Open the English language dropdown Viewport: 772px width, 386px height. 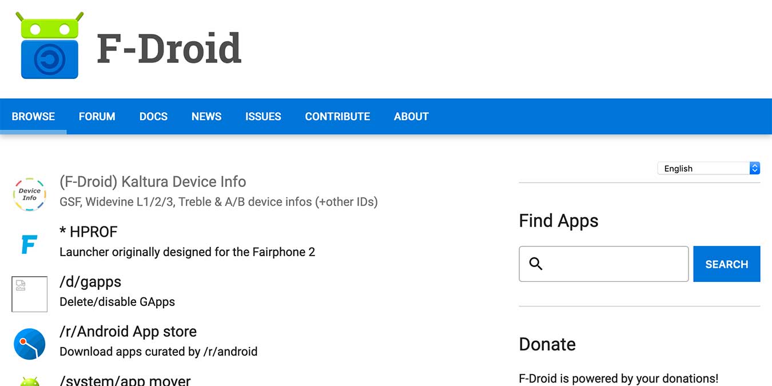click(708, 168)
